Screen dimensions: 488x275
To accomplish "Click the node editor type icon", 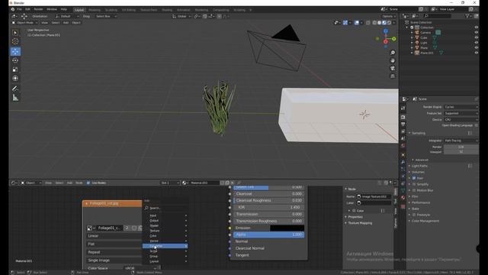I will click(14, 183).
